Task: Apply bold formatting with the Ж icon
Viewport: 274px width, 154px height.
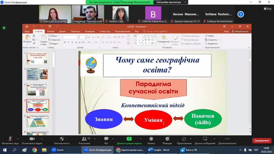Action: click(65, 42)
